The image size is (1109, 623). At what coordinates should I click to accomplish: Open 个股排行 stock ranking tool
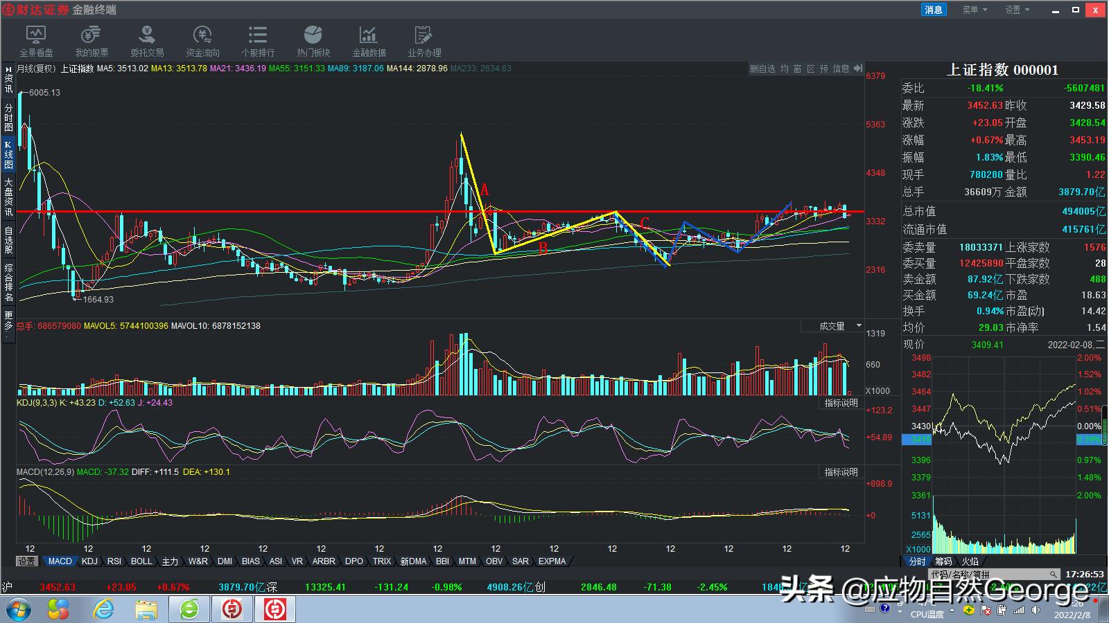(x=257, y=40)
